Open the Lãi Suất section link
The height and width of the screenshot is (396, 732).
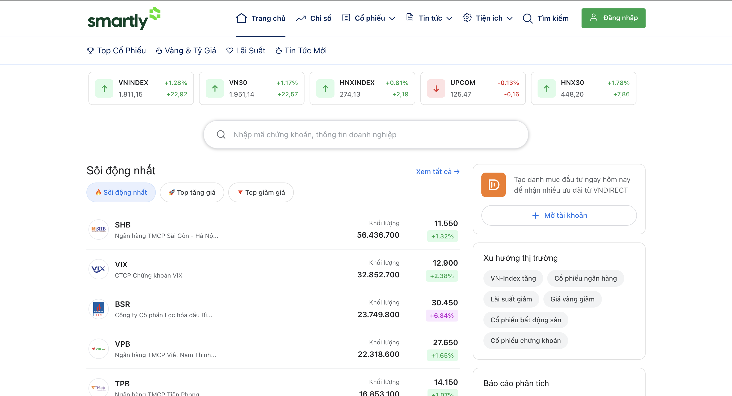[x=246, y=51]
